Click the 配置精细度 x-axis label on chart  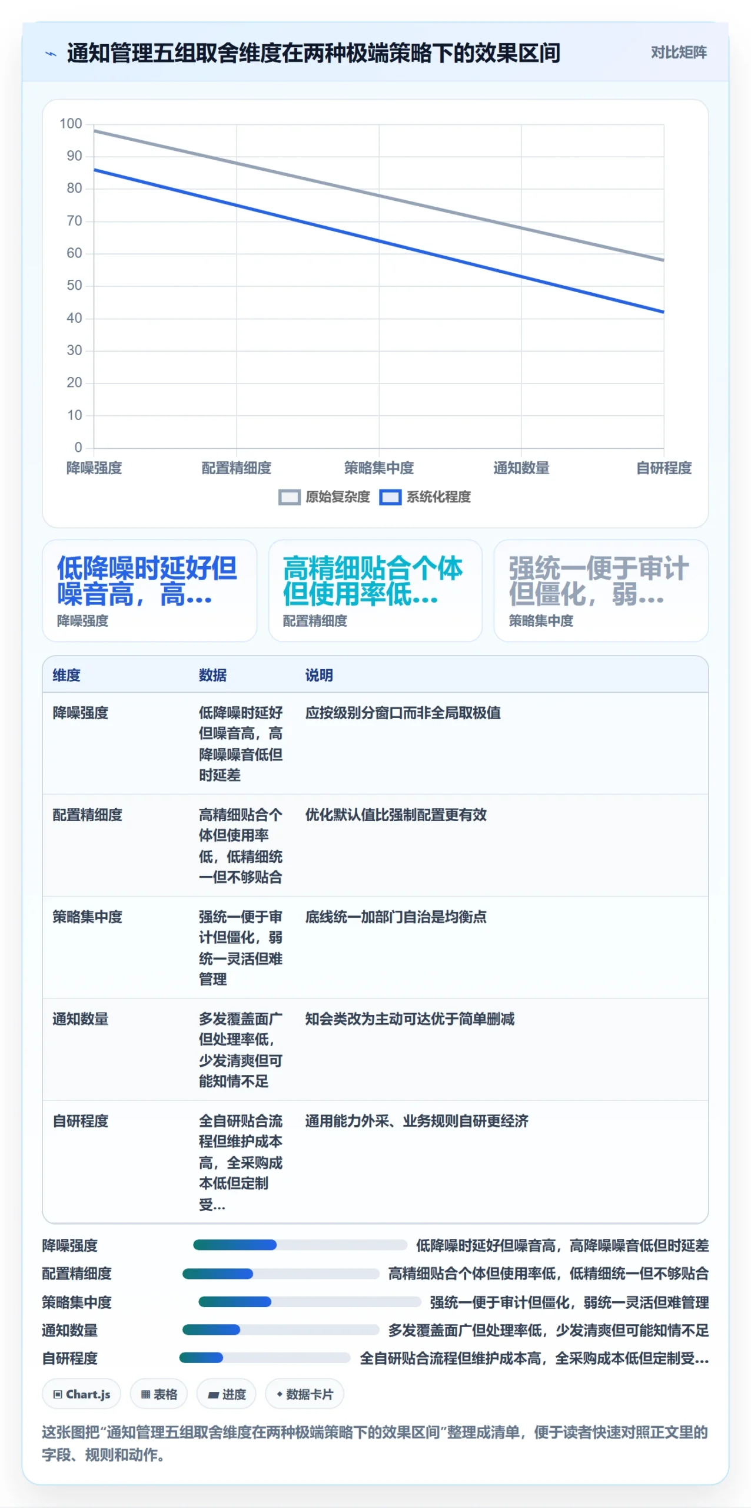pyautogui.click(x=237, y=468)
